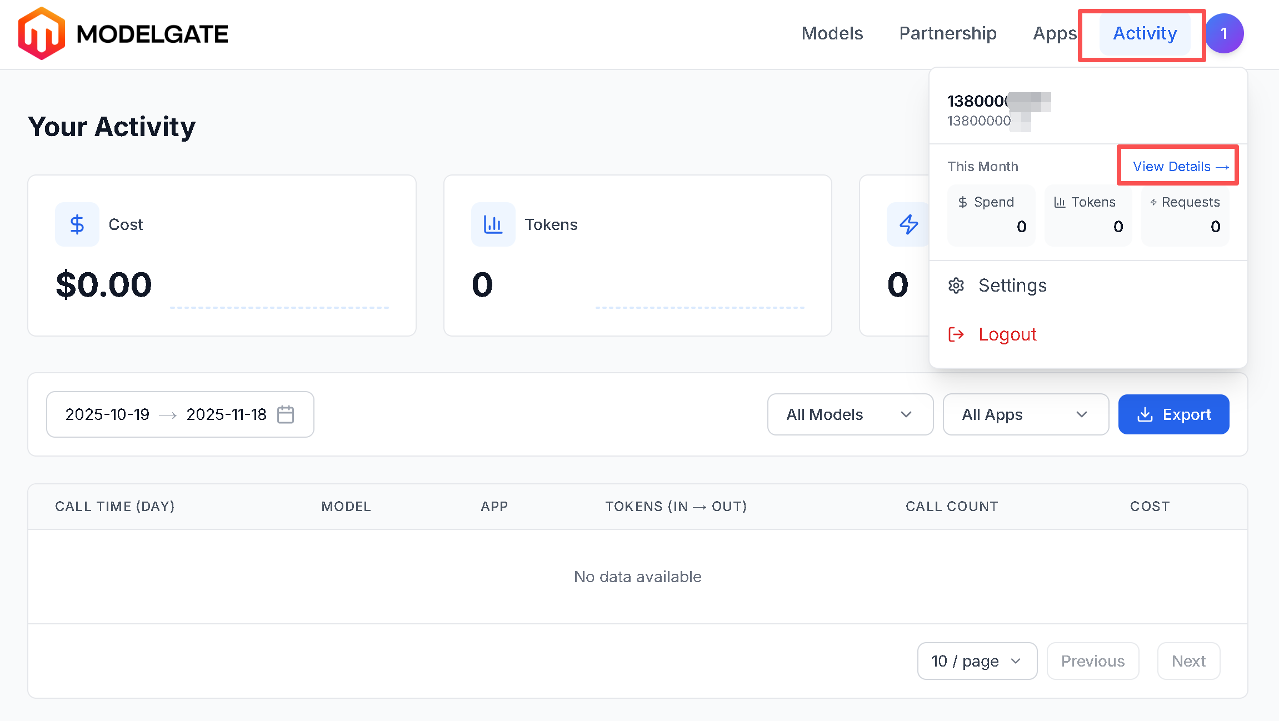This screenshot has width=1279, height=721.
Task: Switch to the Apps nav tab
Action: [1055, 33]
